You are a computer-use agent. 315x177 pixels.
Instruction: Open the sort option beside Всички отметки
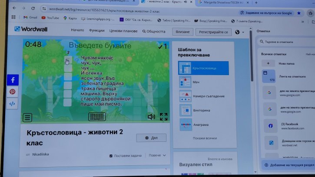click(310, 54)
